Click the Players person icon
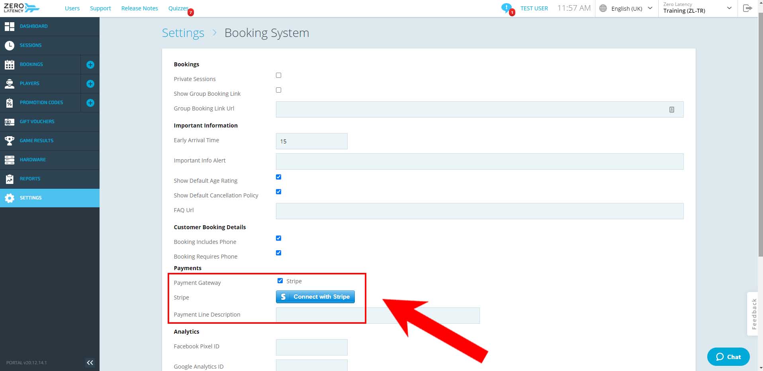This screenshot has height=371, width=763. pyautogui.click(x=10, y=83)
